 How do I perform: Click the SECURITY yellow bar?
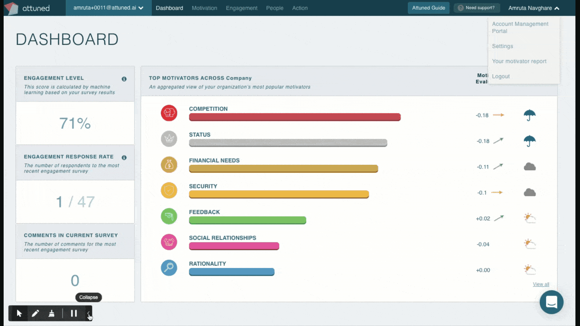click(x=279, y=195)
